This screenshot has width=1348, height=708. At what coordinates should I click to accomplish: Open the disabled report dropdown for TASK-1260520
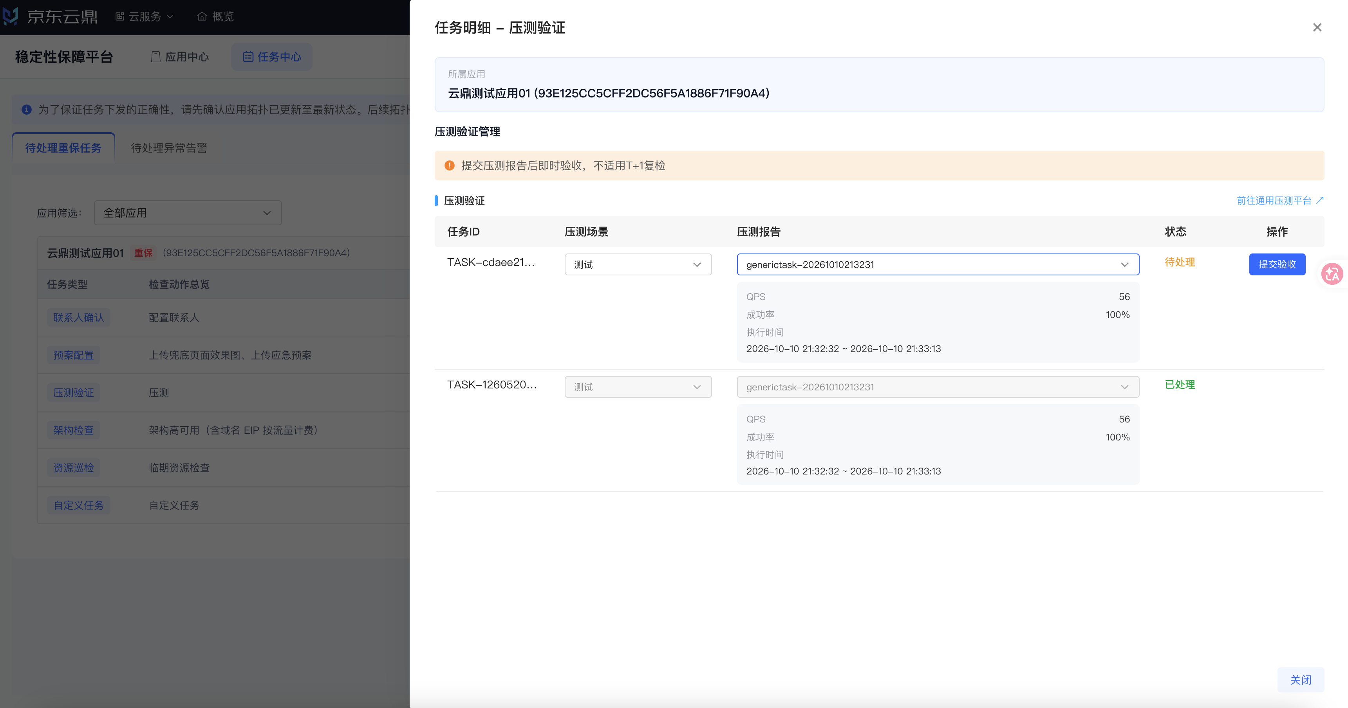(938, 386)
